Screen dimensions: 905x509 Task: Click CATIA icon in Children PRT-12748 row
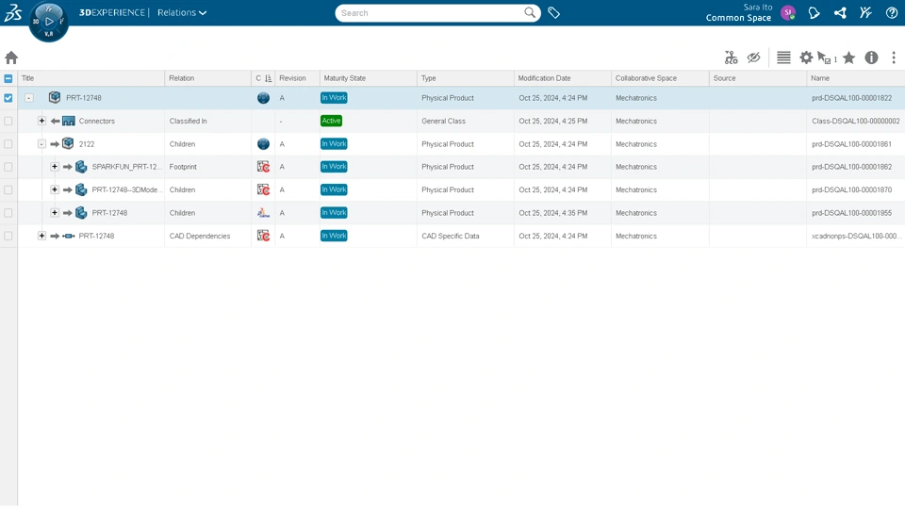(263, 213)
